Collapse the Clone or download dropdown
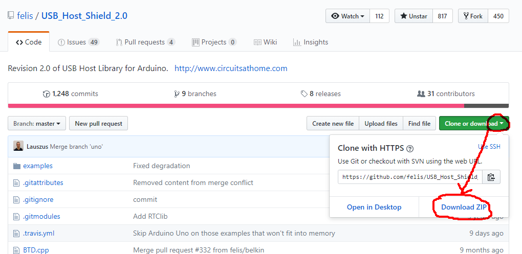 (x=474, y=123)
